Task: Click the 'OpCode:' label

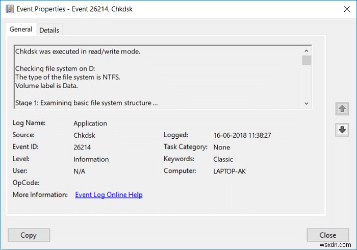Action: pos(25,183)
